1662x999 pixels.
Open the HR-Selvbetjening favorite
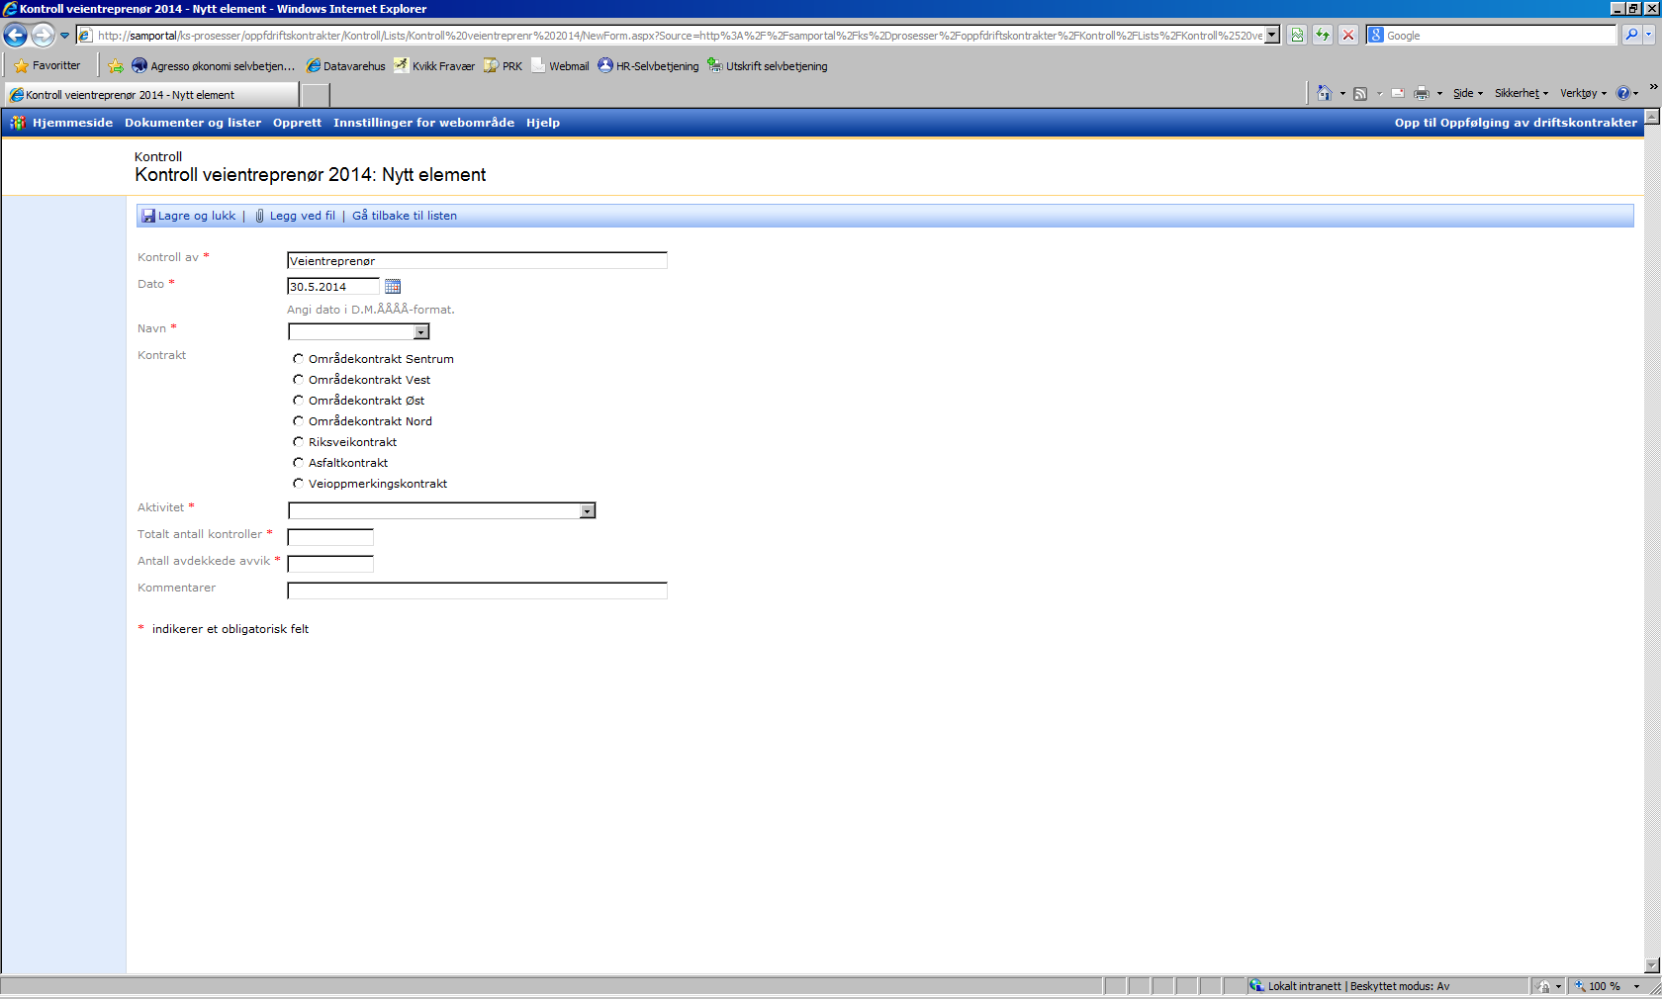click(648, 66)
